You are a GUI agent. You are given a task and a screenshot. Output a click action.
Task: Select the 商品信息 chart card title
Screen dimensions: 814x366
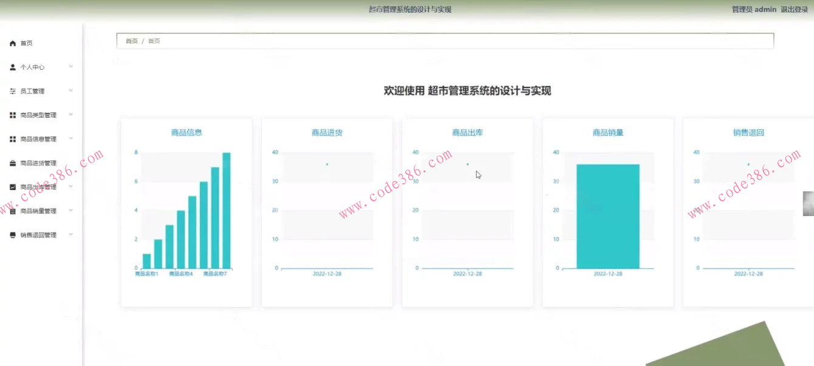[x=186, y=132]
